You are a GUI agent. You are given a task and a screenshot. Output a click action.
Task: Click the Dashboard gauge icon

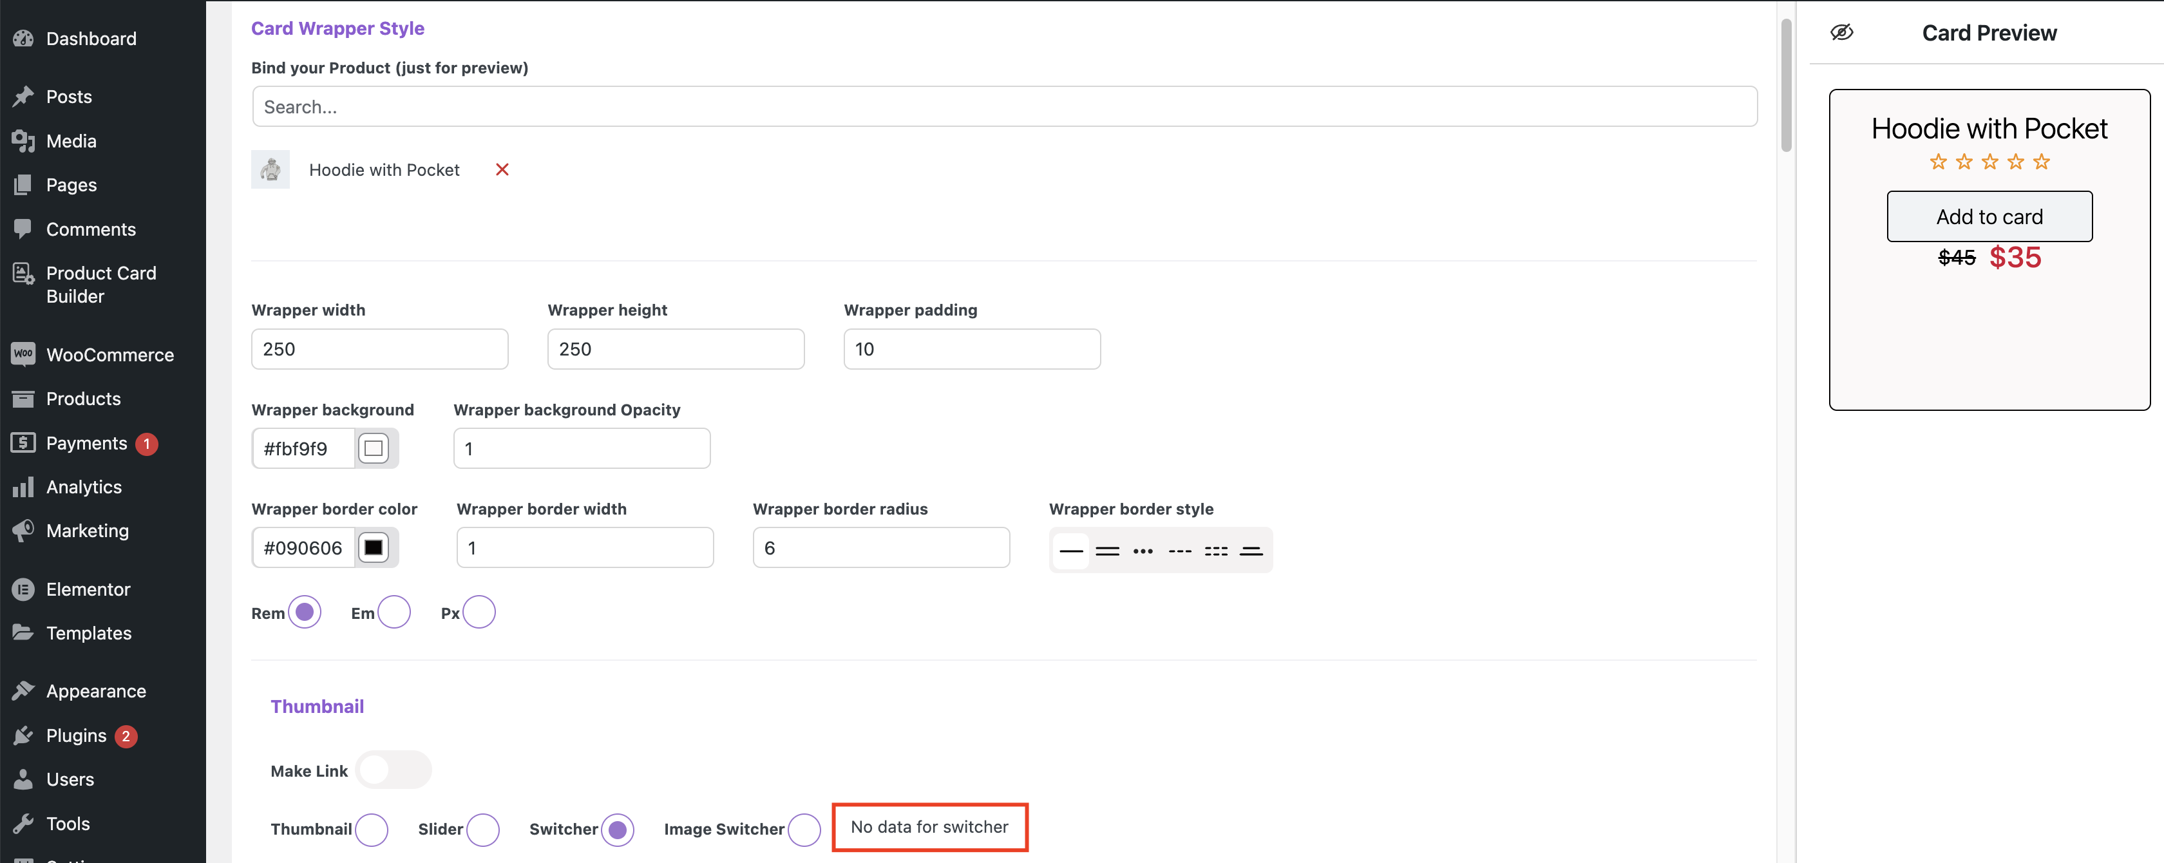(x=24, y=39)
